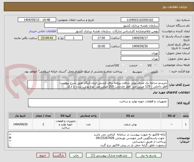Click the ایجاد کننده درخواست field
Image resolution: width=194 pixels, height=162 pixels.
(108, 31)
